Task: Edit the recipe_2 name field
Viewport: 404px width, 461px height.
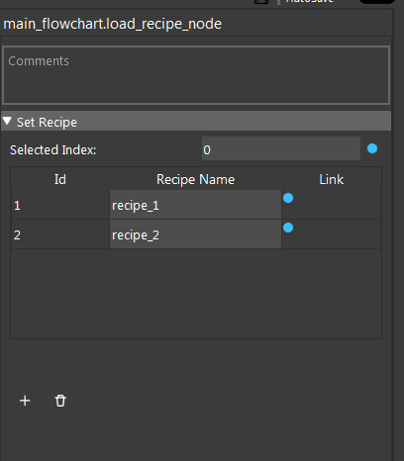Action: pyautogui.click(x=195, y=234)
